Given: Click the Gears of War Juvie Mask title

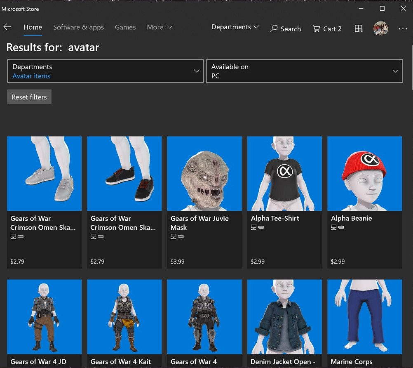Looking at the screenshot, I should pyautogui.click(x=199, y=223).
